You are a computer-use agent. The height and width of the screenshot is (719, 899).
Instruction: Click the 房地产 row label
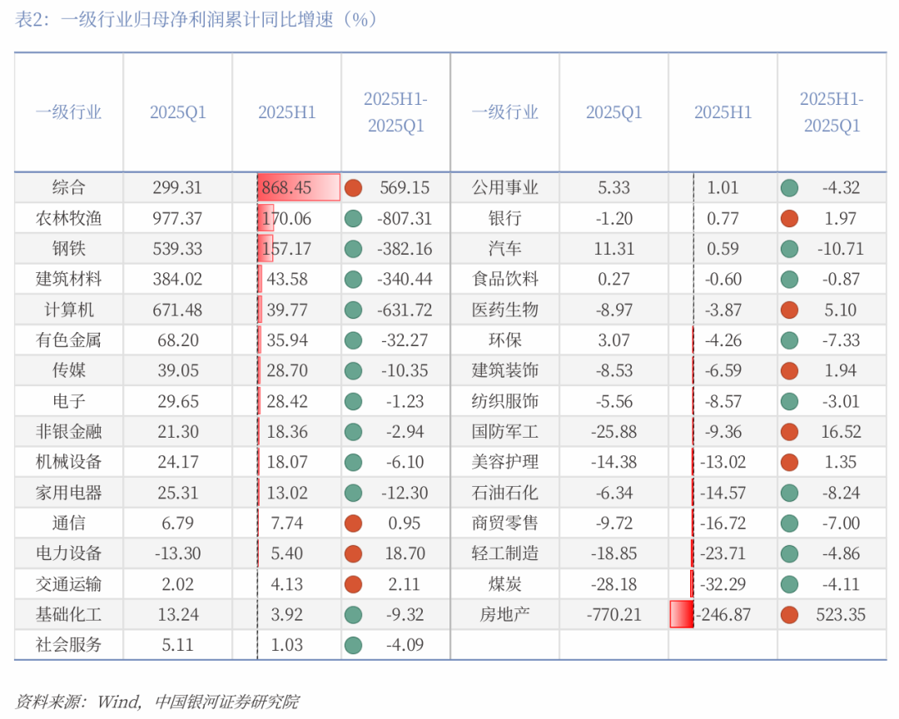505,615
